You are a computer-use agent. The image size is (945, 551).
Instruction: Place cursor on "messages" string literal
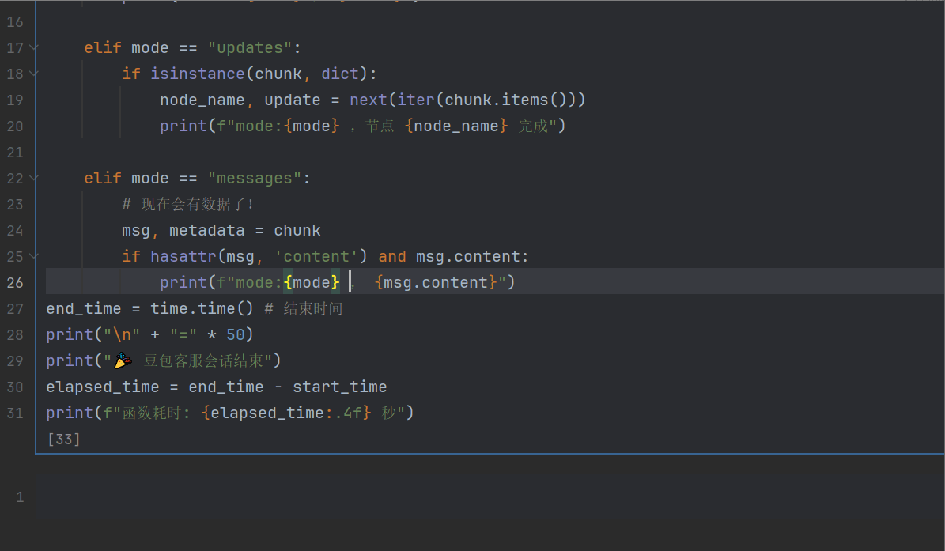[255, 178]
